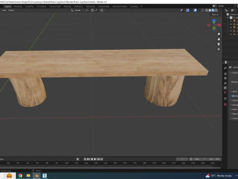Open the View Layer properties tab icon

coord(225,83)
